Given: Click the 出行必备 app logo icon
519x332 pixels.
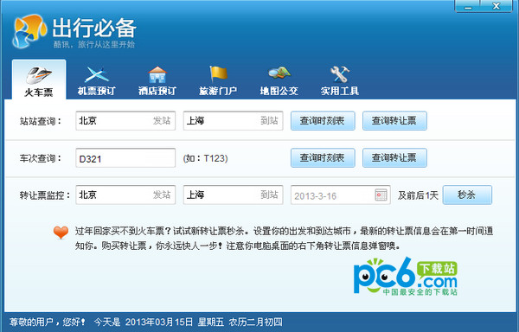Looking at the screenshot, I should (29, 31).
